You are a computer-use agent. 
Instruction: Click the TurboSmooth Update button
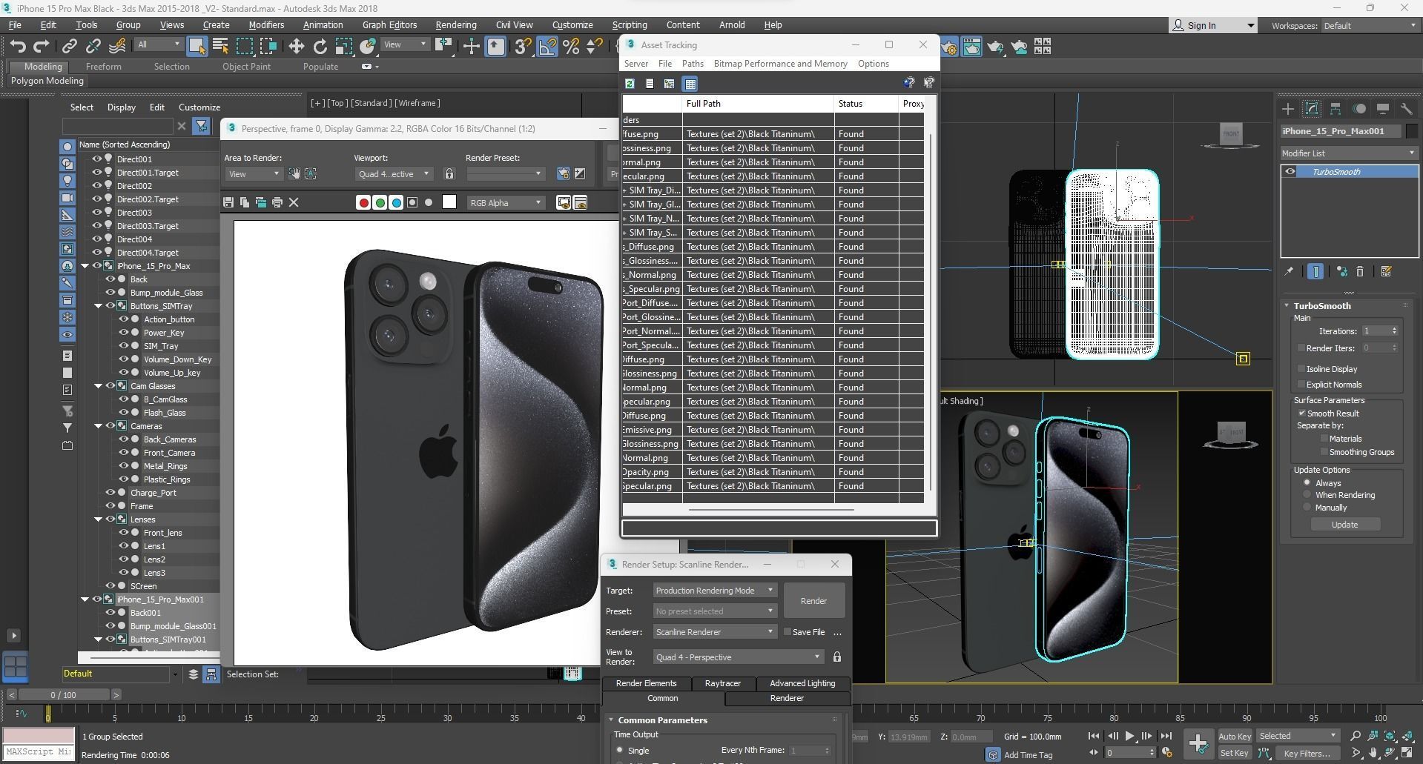tap(1344, 525)
